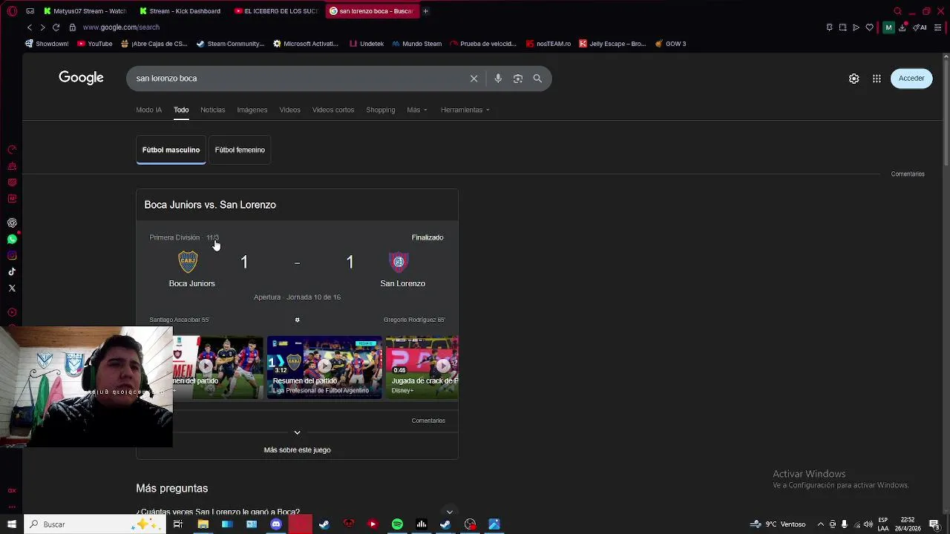Open the Herramientas dropdown

click(x=465, y=110)
